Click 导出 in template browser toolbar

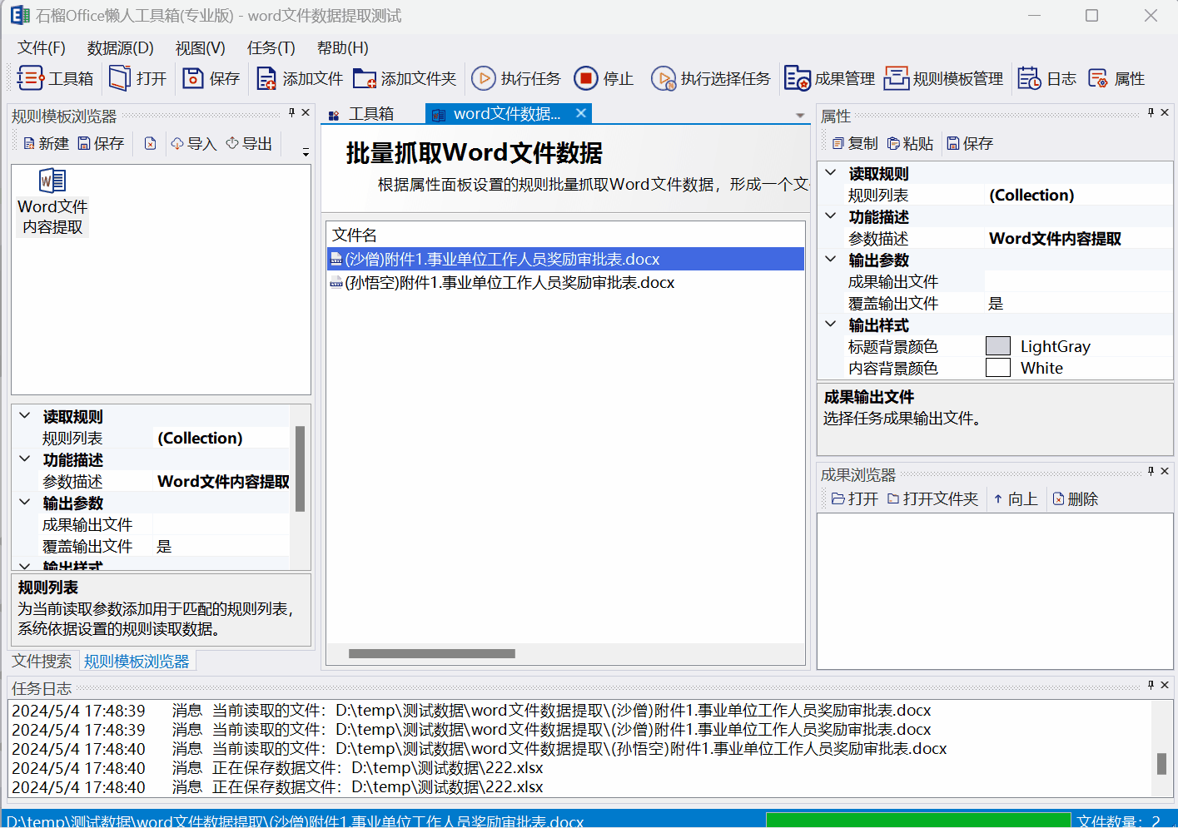point(249,144)
